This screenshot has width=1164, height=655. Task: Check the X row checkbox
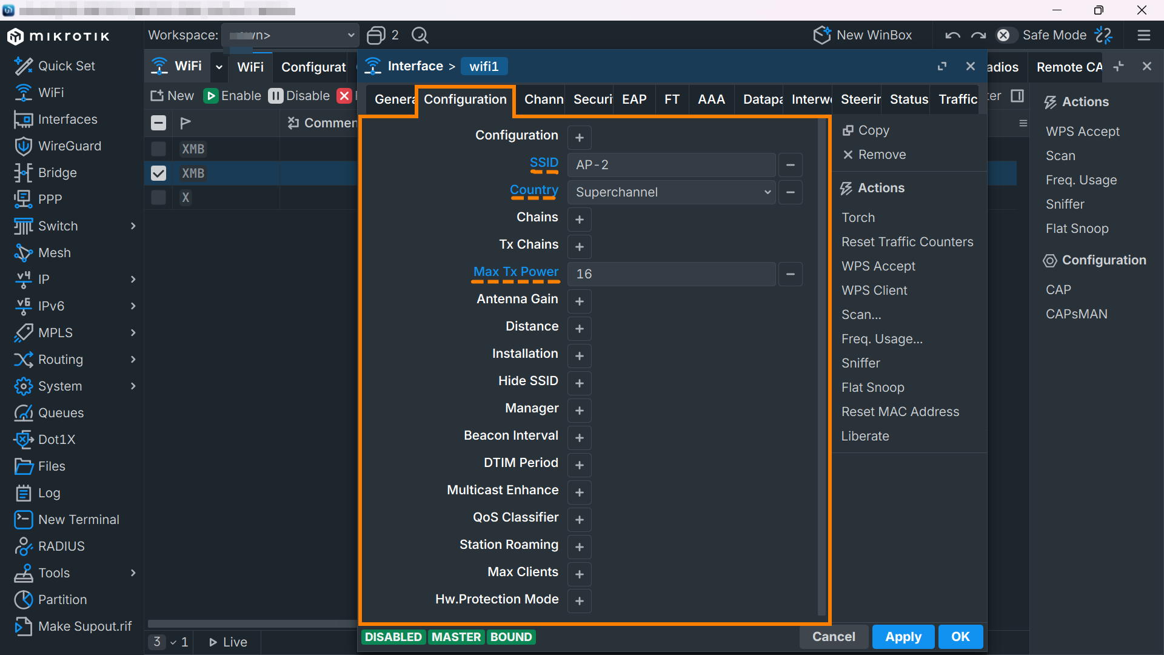[158, 197]
